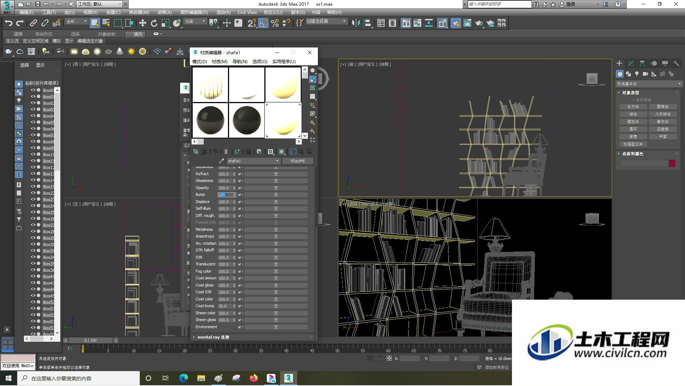685x386 pixels.
Task: Activate the Select Object tool
Action: (x=95, y=23)
